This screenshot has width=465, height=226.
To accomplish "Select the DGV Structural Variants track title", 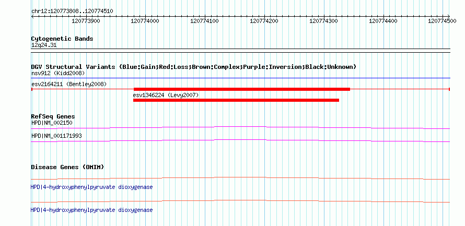I will point(194,67).
